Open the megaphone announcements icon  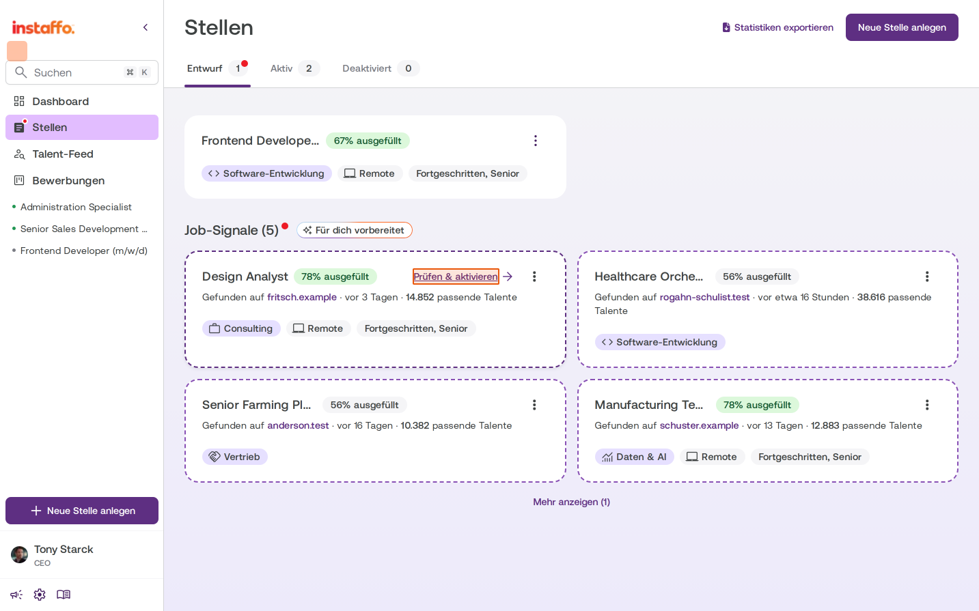tap(16, 595)
